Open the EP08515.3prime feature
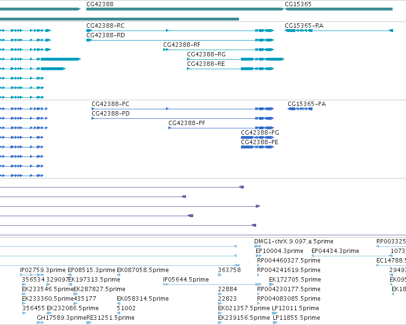The width and height of the screenshot is (406, 325). tap(92, 270)
